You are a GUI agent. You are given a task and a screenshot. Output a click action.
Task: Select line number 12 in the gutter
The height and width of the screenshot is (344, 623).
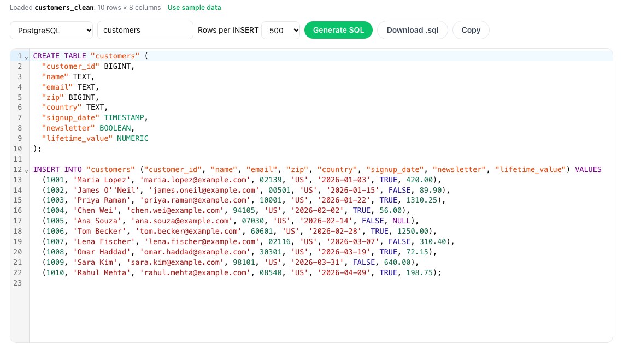(17, 169)
